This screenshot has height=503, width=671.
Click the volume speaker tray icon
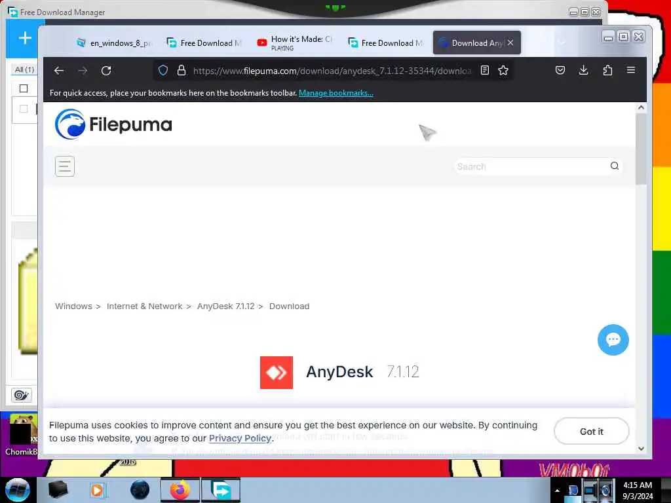(x=605, y=490)
